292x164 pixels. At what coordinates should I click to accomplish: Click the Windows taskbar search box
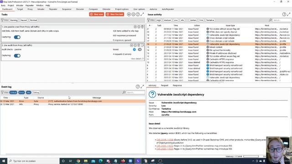point(33,161)
